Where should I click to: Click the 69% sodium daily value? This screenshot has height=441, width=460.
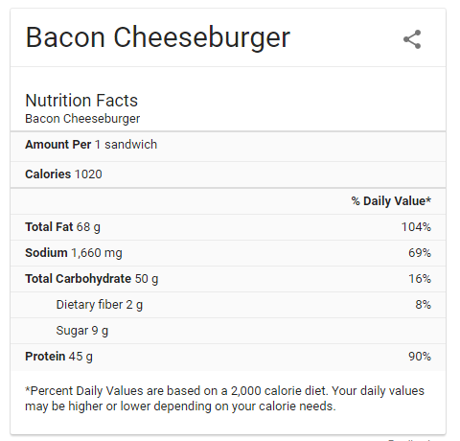coord(420,253)
